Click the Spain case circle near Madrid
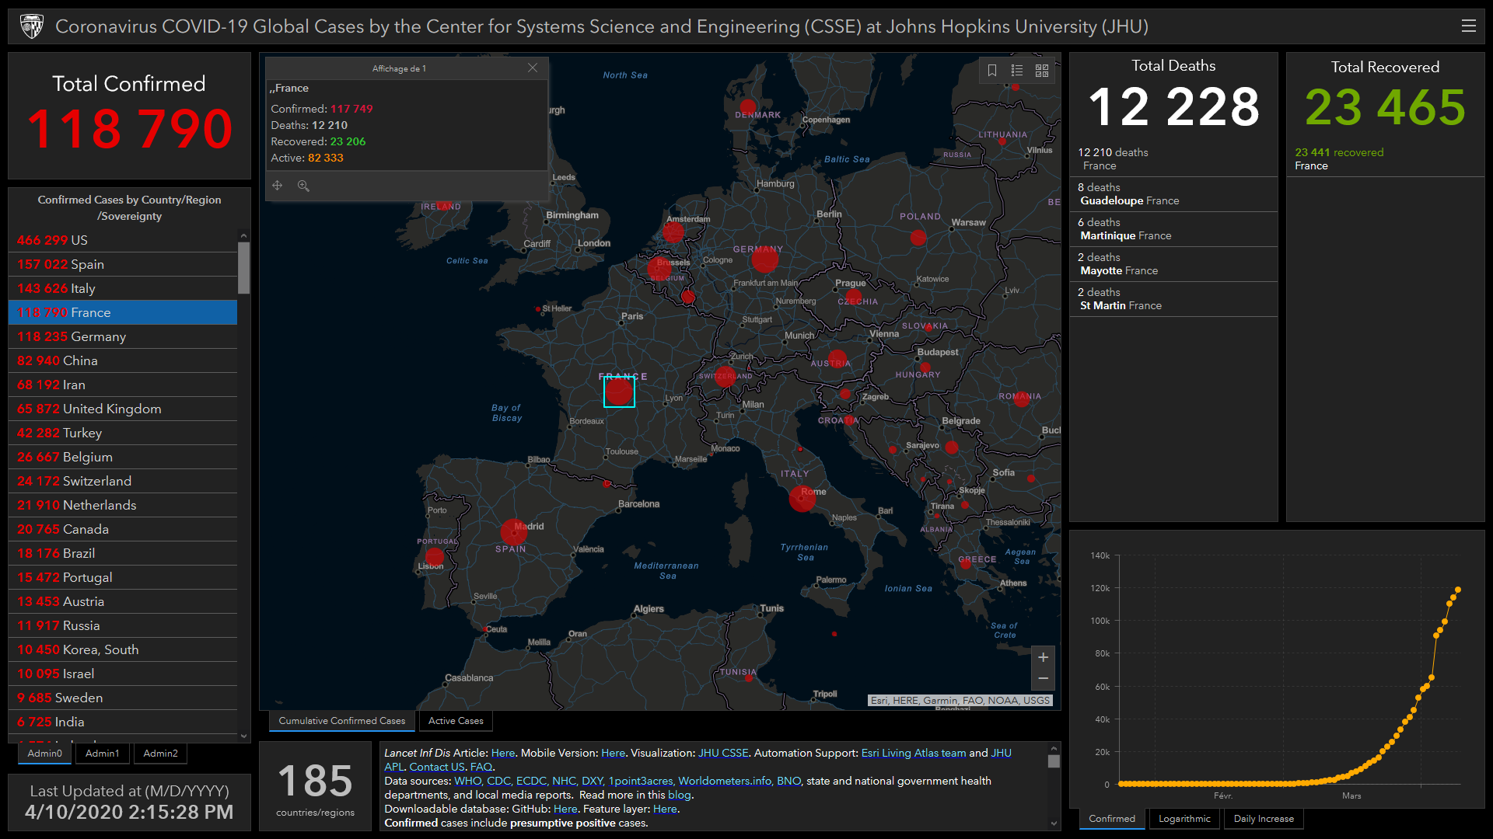The image size is (1493, 839). pos(513,532)
